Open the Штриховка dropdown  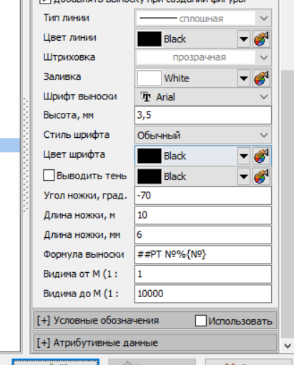[203, 57]
